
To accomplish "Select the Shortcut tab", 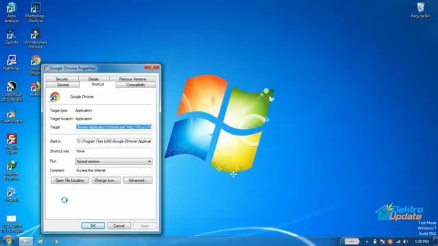I will [x=97, y=84].
